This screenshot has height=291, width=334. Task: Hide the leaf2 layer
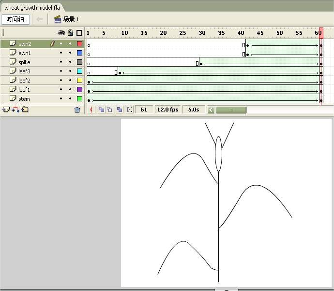pos(61,80)
